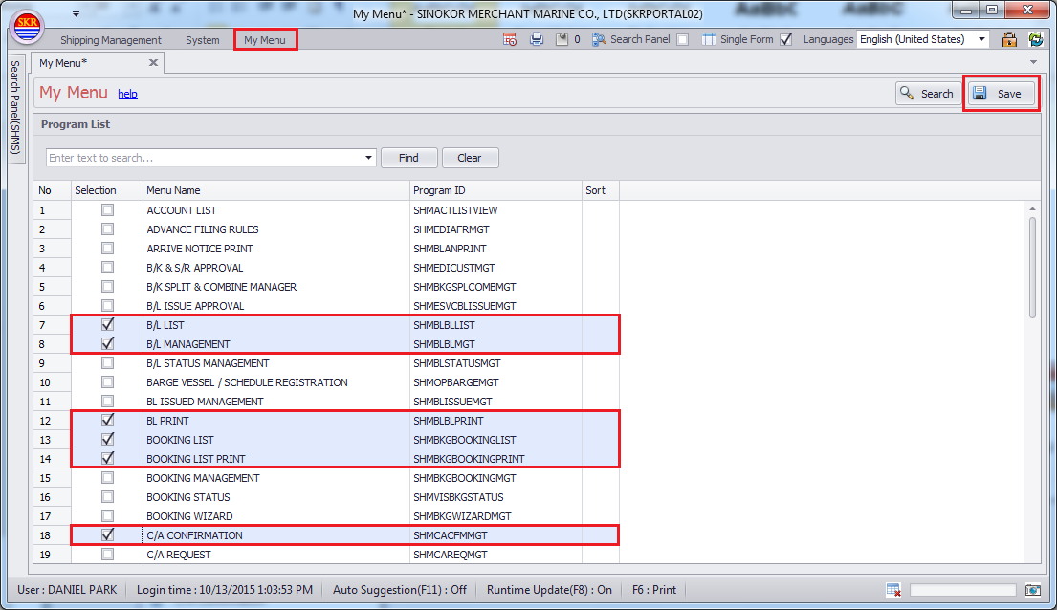The width and height of the screenshot is (1057, 610).
Task: Click the Menu Name column header
Action: coord(275,191)
